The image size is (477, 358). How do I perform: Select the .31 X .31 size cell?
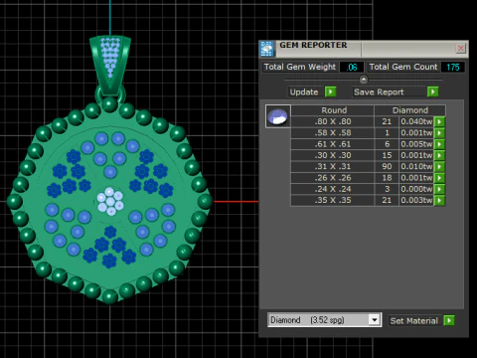tap(333, 166)
